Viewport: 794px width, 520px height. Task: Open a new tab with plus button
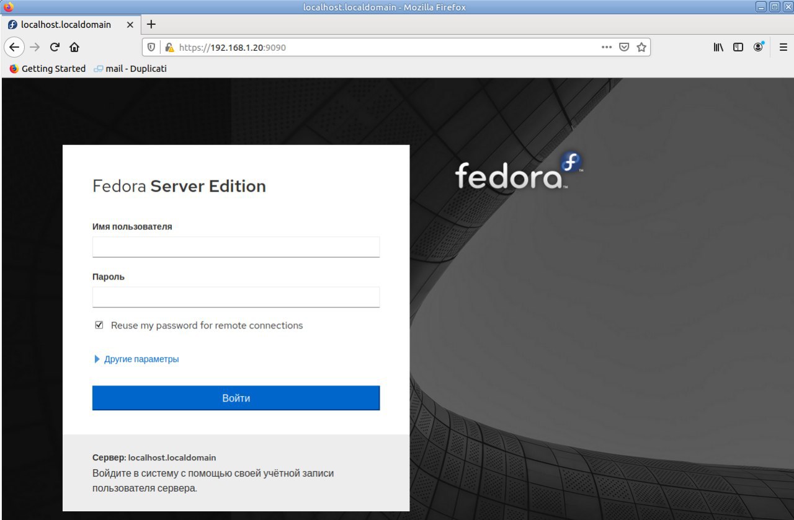(x=151, y=25)
